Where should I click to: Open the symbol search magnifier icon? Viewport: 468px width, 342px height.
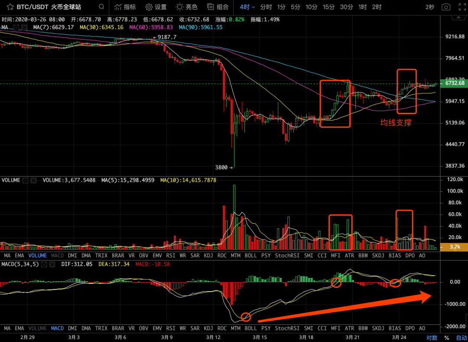pos(101,7)
